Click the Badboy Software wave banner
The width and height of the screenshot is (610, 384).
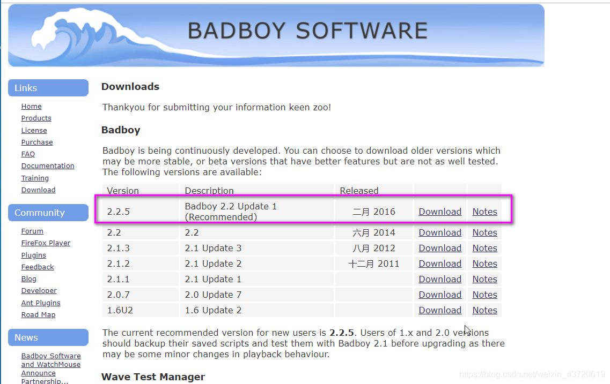276,35
